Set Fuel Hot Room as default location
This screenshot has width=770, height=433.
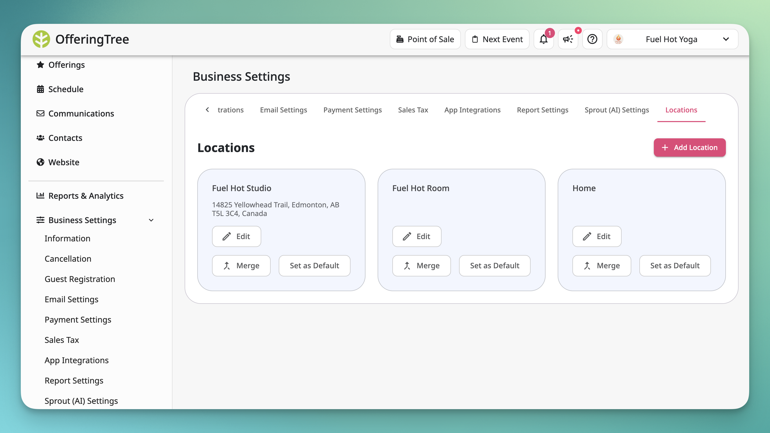coord(494,265)
